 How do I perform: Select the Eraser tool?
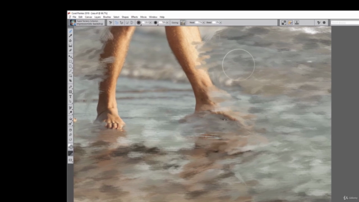pyautogui.click(x=70, y=50)
